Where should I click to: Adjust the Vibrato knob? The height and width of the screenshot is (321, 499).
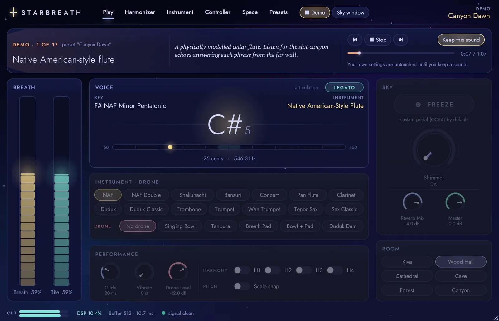144,272
